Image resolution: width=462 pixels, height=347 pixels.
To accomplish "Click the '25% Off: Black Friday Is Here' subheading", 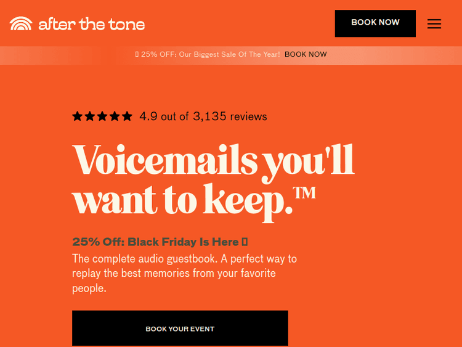I will coord(155,242).
